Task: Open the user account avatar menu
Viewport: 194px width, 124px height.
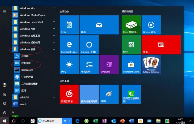Action: pyautogui.click(x=5, y=85)
